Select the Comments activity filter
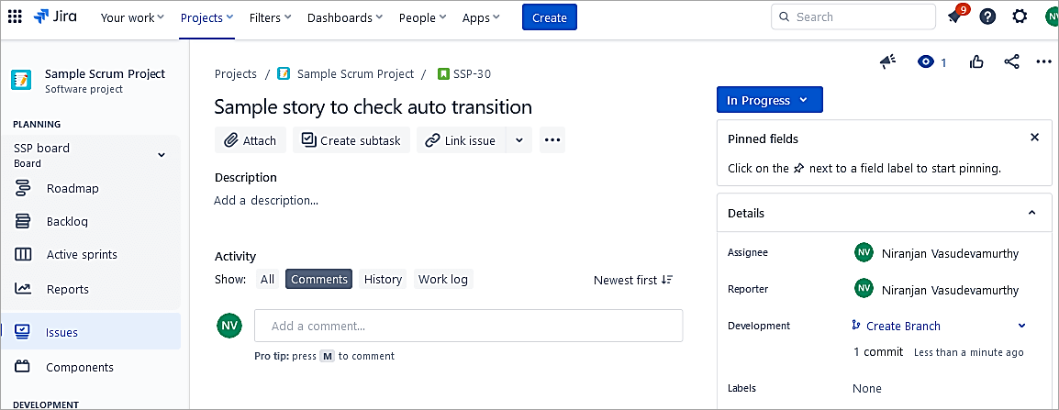 point(318,279)
